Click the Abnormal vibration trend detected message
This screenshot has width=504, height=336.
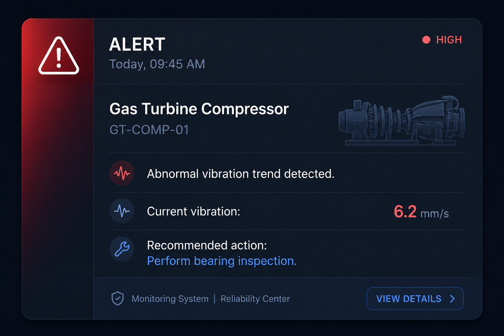click(x=241, y=174)
